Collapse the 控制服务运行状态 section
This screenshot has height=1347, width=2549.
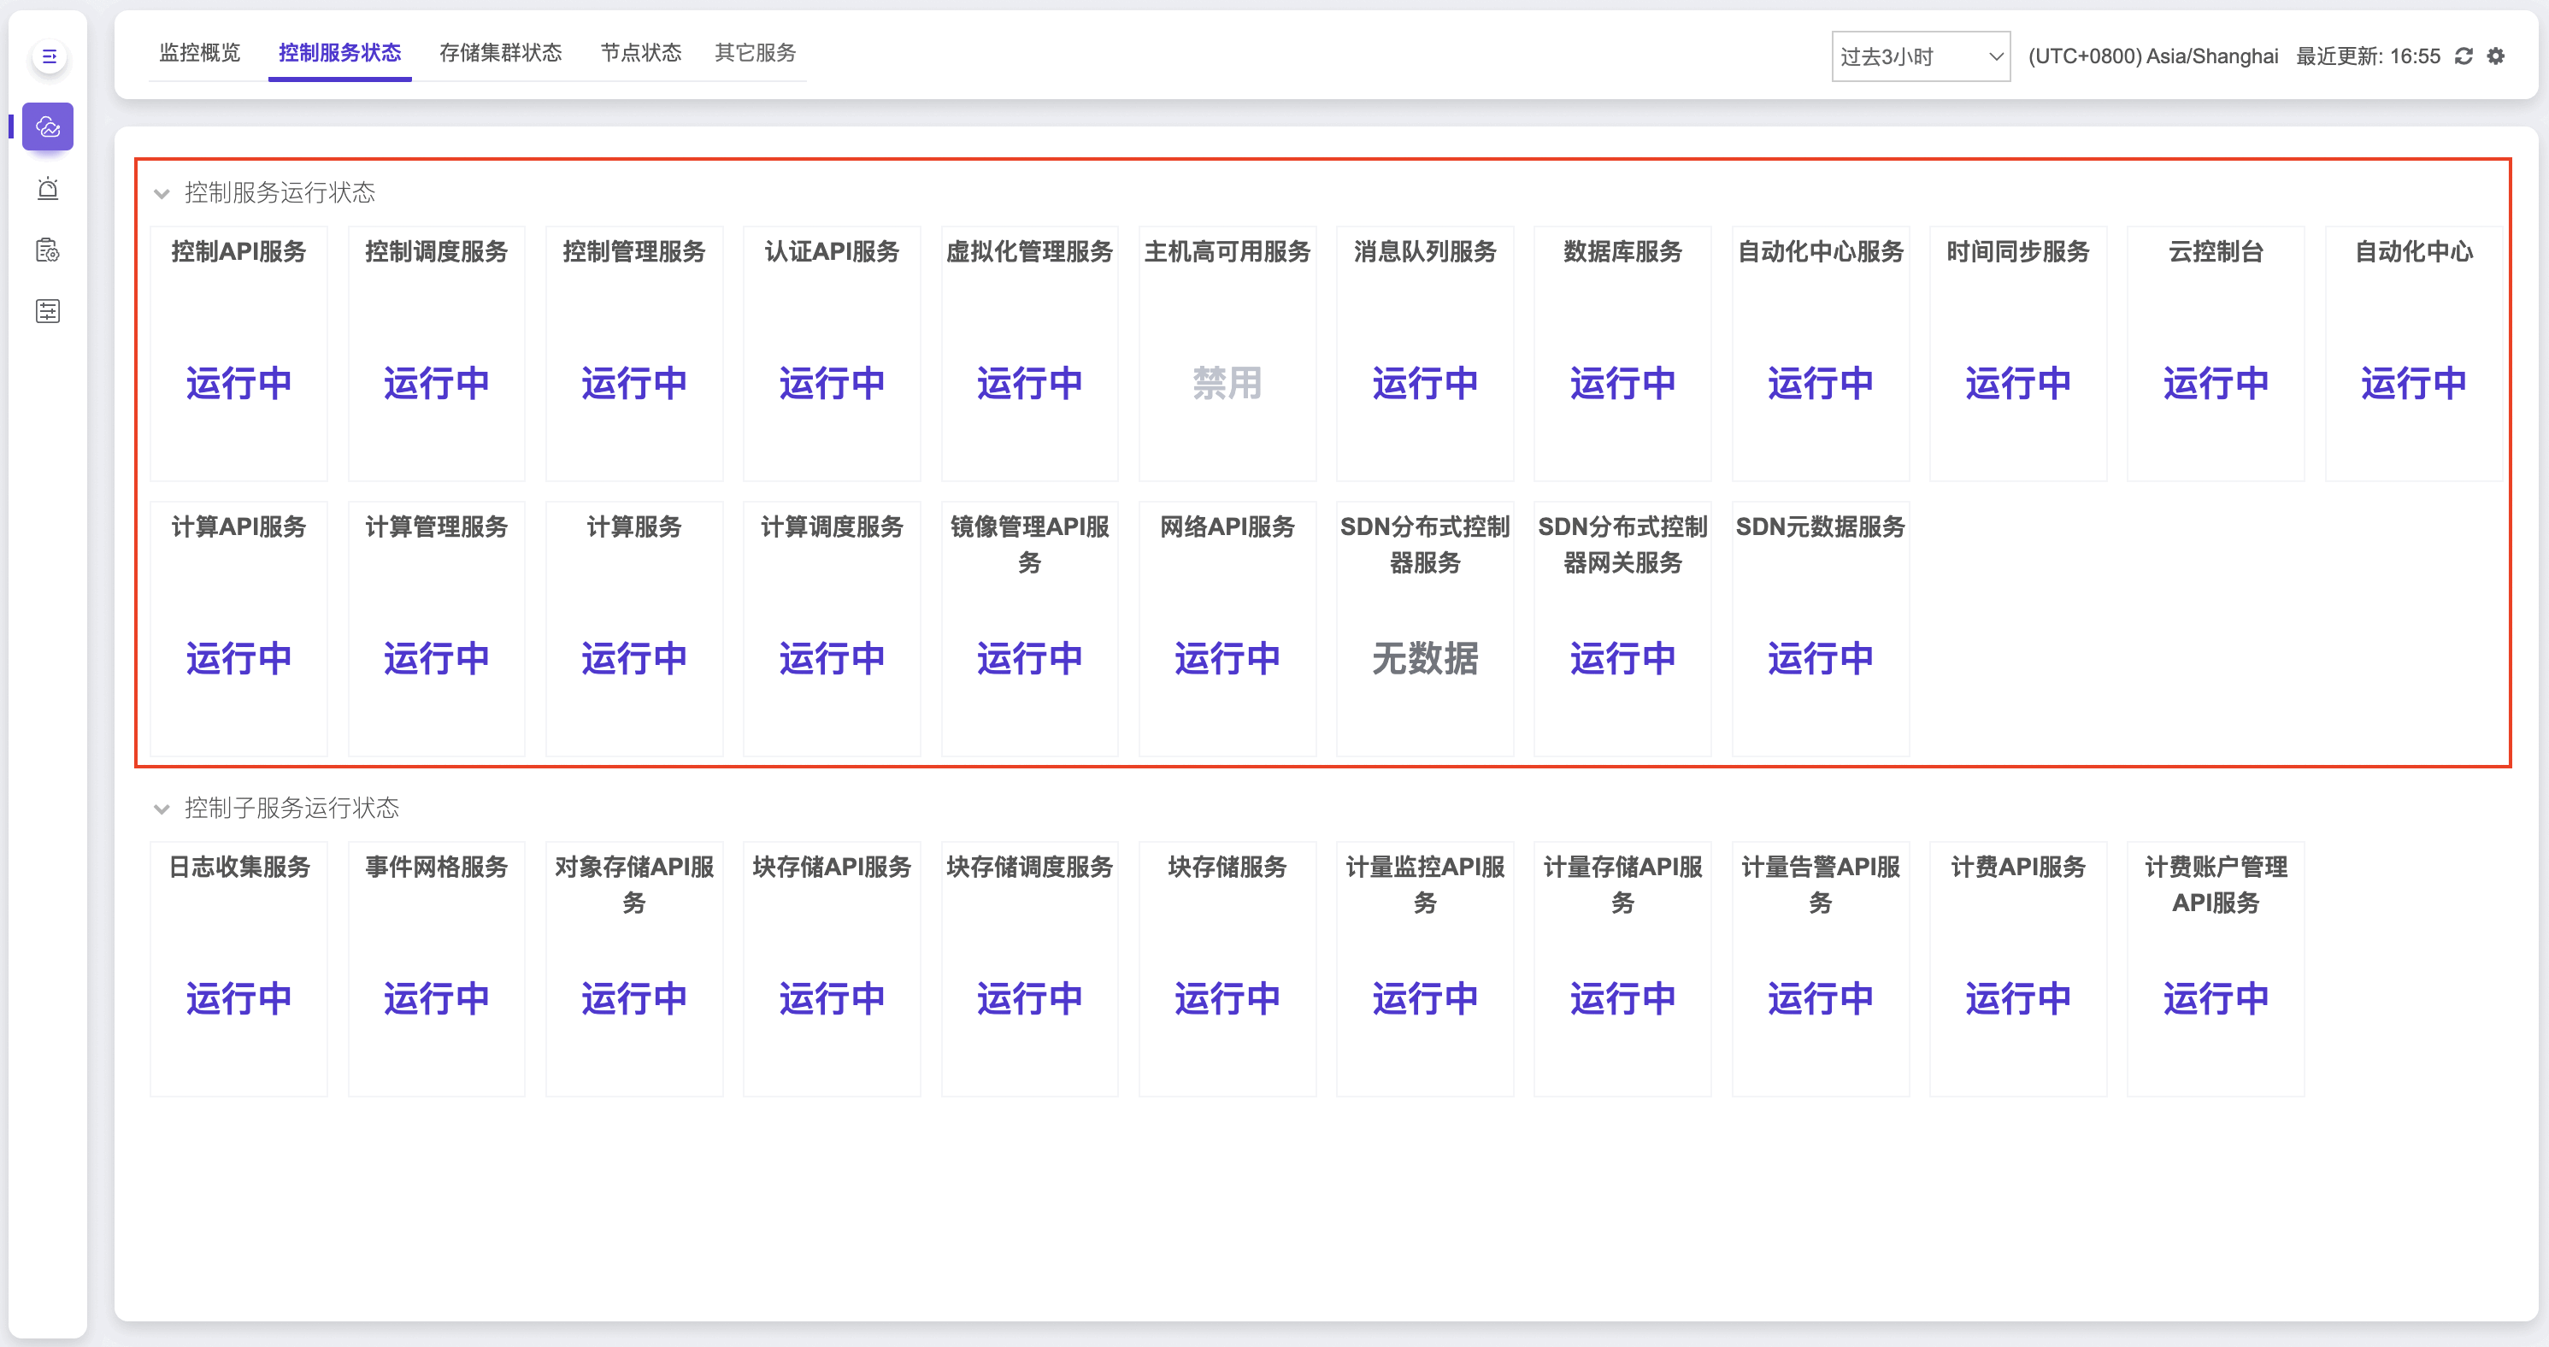coord(162,193)
